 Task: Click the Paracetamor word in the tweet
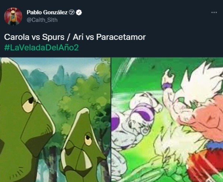[x=121, y=37]
